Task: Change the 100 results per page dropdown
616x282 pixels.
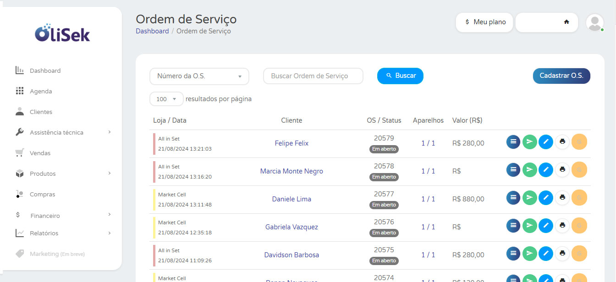Action: [x=166, y=99]
